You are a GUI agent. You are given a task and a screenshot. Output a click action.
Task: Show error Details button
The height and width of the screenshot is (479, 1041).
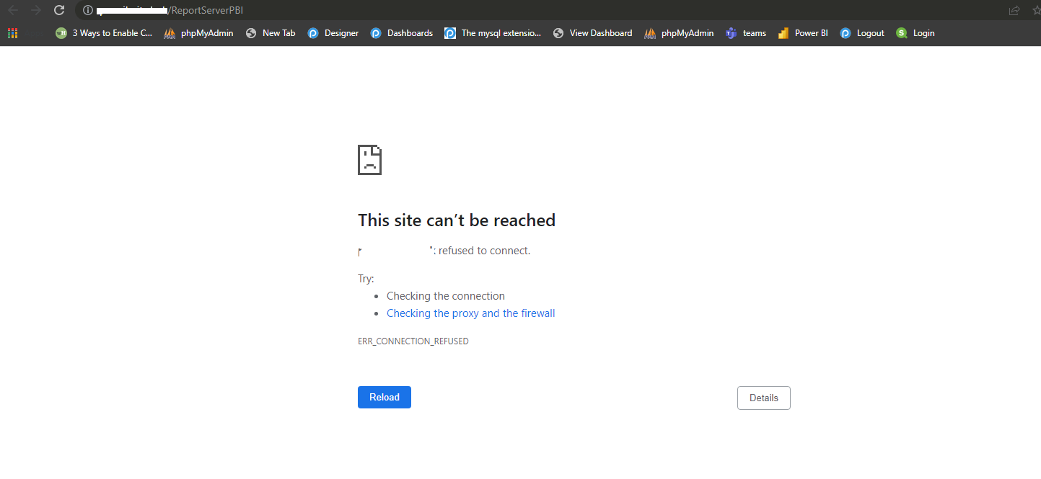click(x=764, y=398)
